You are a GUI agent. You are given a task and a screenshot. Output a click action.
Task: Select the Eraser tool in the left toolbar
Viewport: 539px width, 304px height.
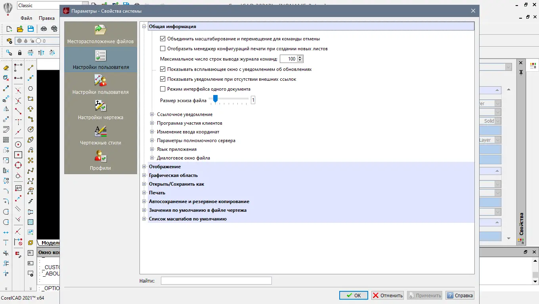point(6,68)
